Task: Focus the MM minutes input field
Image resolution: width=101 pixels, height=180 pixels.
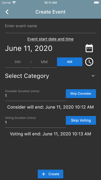Action: click(44, 63)
